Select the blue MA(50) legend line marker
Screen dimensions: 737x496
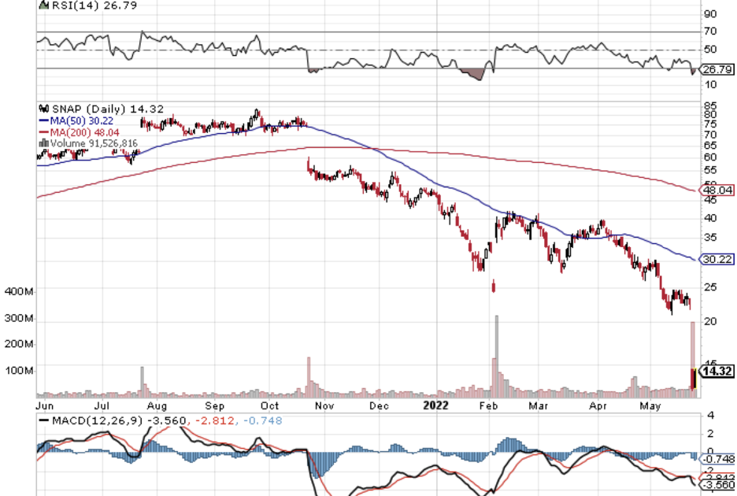point(43,121)
